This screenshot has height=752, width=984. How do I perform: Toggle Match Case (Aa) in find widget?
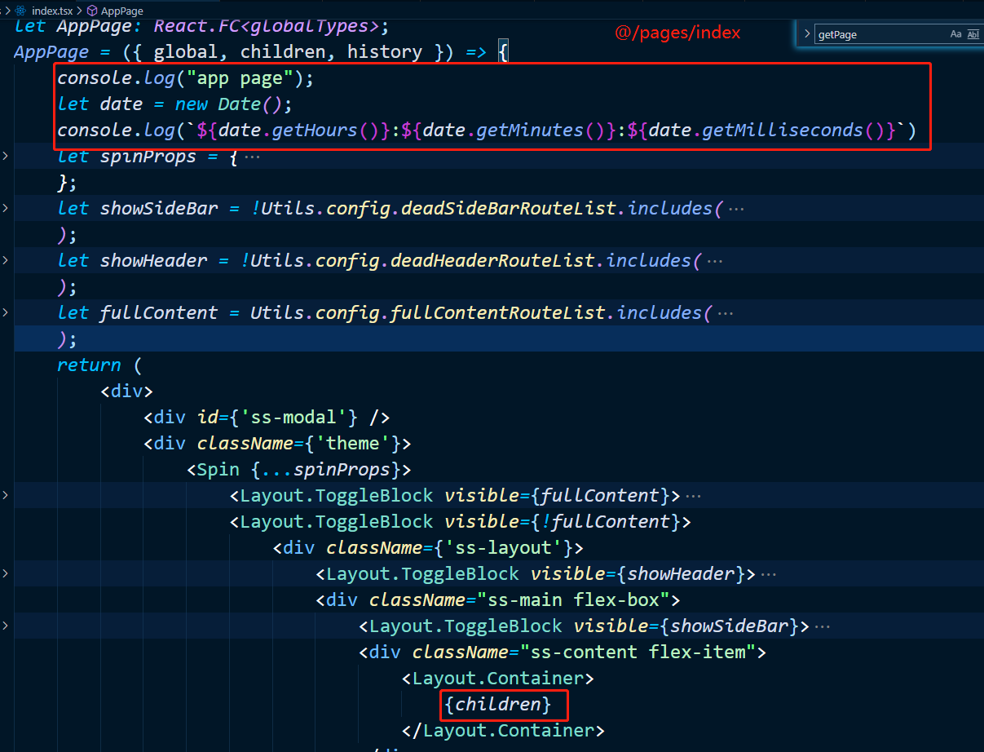(956, 34)
